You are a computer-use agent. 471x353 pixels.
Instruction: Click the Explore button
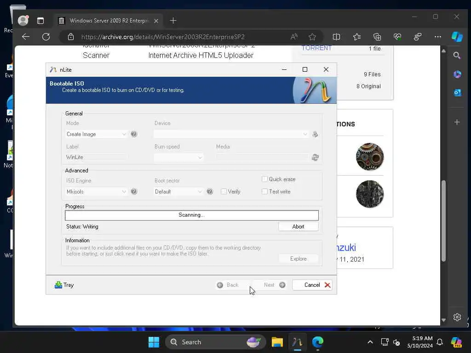(298, 259)
